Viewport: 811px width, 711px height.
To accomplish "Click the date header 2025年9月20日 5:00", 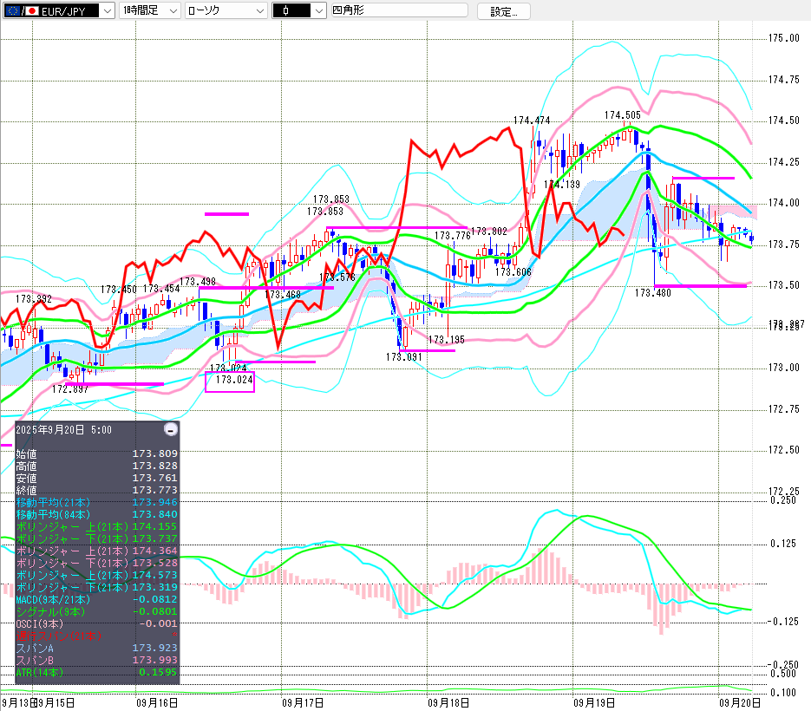I will 63,430.
